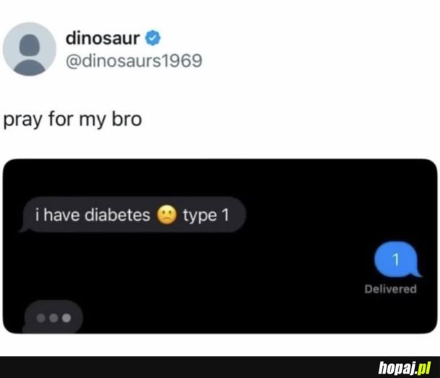The height and width of the screenshot is (378, 440).
Task: Open the embedded dark chat screenshot image
Action: pyautogui.click(x=220, y=246)
